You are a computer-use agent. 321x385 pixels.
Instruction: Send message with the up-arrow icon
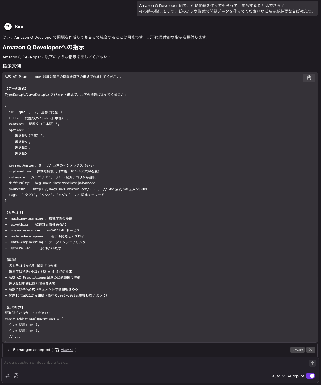313,363
